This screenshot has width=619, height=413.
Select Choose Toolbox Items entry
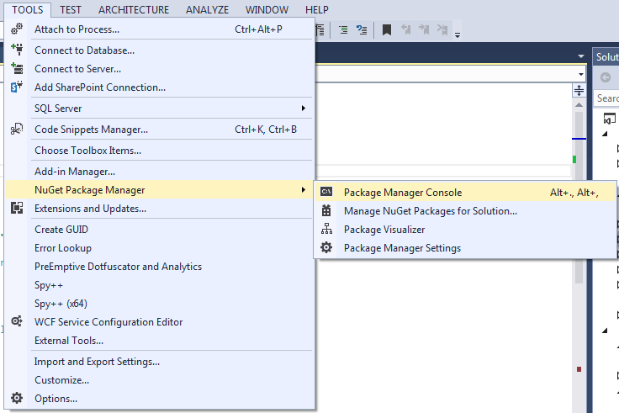(x=160, y=151)
